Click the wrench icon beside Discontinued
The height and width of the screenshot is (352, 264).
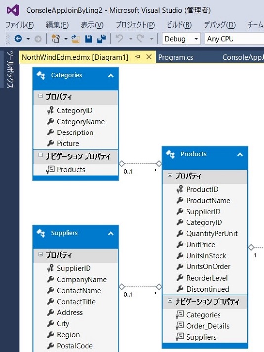pos(180,289)
